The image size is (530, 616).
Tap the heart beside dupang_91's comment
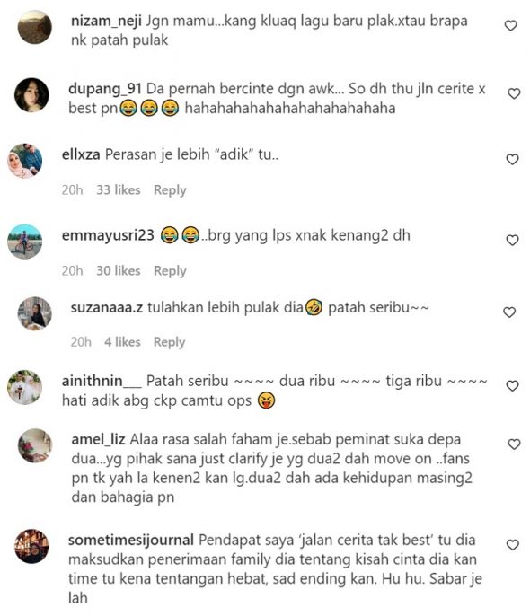coord(514,93)
